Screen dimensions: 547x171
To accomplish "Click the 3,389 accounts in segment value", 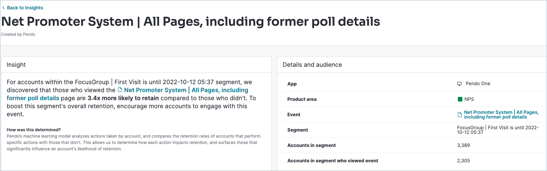I will click(463, 145).
